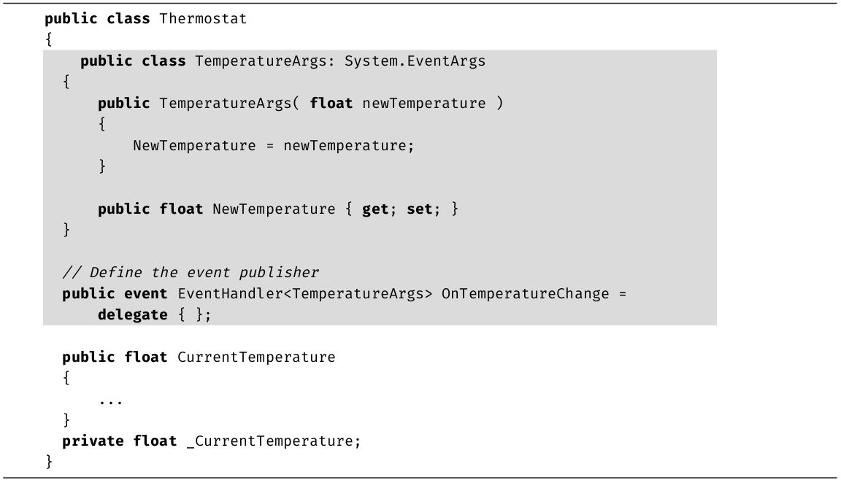Click the CurrentTemperature property name
The image size is (841, 480).
[256, 357]
